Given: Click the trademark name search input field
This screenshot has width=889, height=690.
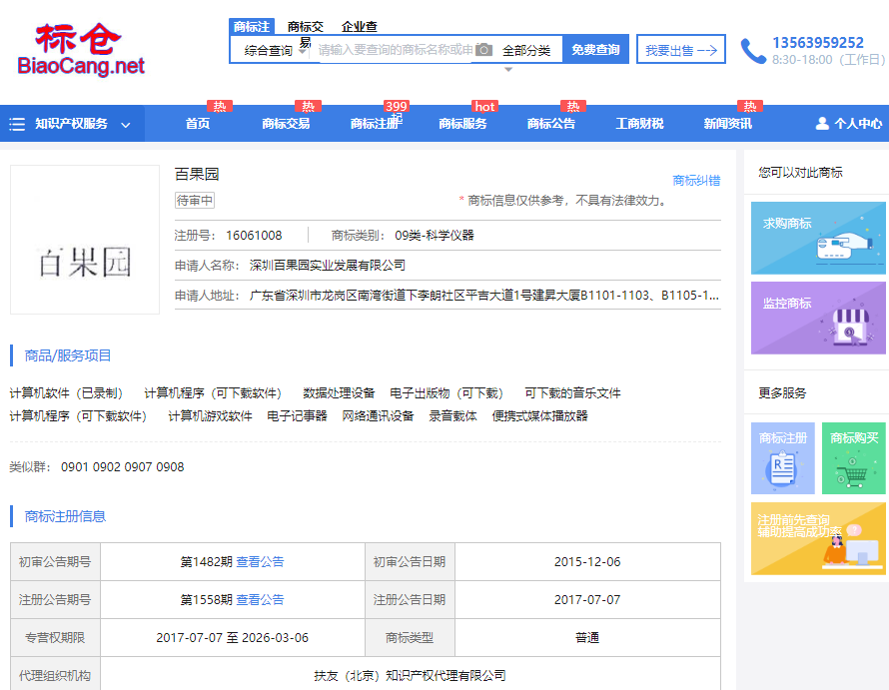Looking at the screenshot, I should tap(396, 50).
